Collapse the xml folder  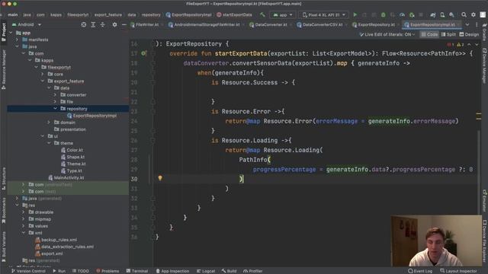[x=24, y=233]
